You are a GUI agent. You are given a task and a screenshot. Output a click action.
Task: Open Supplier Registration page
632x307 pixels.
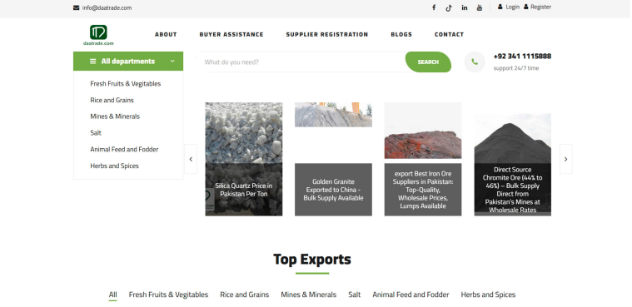pyautogui.click(x=327, y=35)
